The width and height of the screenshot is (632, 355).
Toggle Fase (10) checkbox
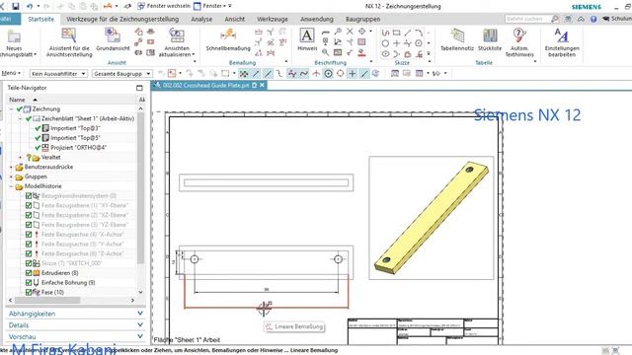(29, 293)
